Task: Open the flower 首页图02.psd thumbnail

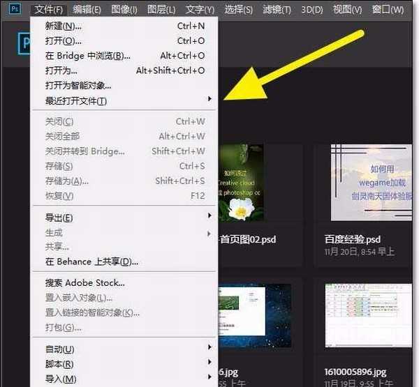Action: (241, 183)
